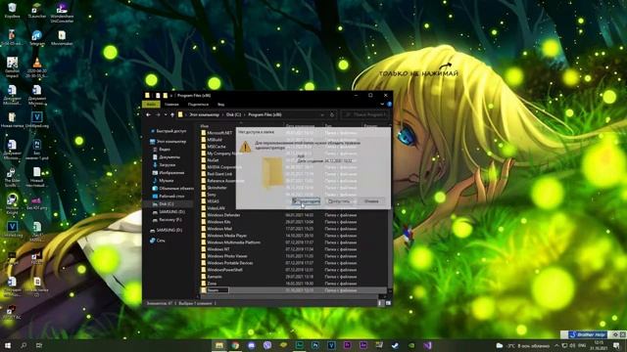Open the Поделиться ribbon tab
The height and width of the screenshot is (352, 627).
point(198,105)
